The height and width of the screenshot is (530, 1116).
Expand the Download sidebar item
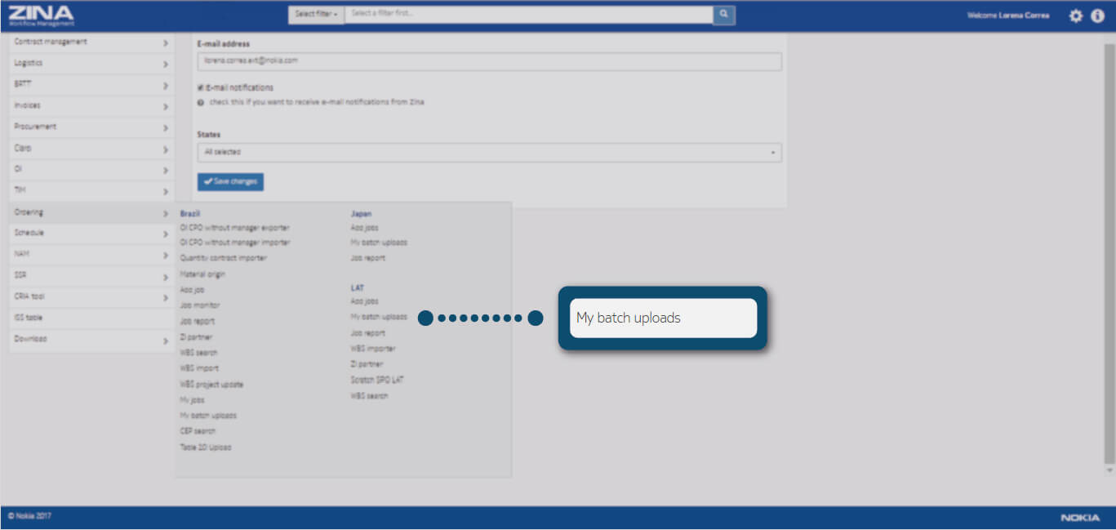pyautogui.click(x=91, y=339)
